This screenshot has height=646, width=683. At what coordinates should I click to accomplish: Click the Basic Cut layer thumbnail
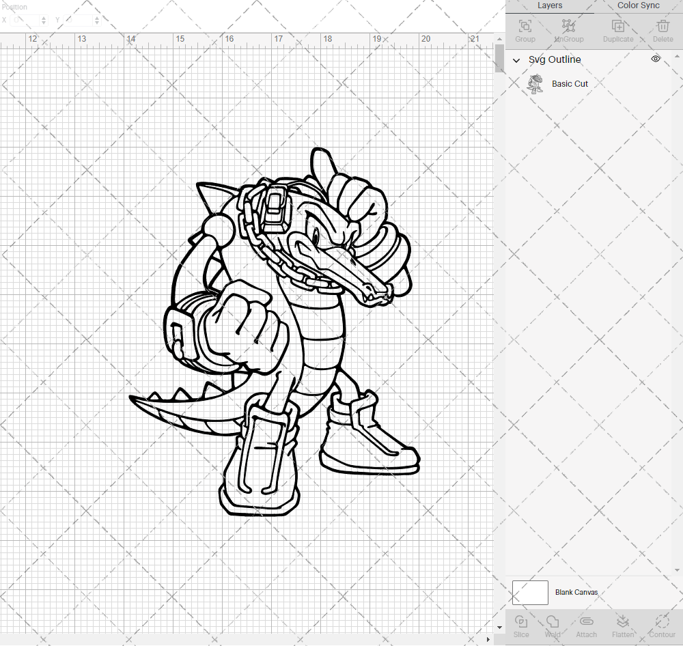(535, 83)
